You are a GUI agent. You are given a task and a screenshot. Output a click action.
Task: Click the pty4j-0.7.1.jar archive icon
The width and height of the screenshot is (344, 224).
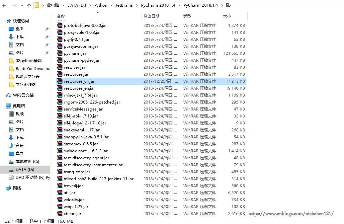[x=60, y=39]
